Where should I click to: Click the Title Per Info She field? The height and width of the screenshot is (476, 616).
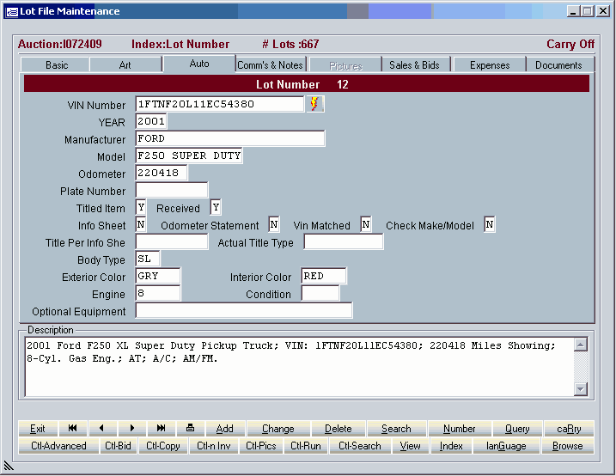172,241
